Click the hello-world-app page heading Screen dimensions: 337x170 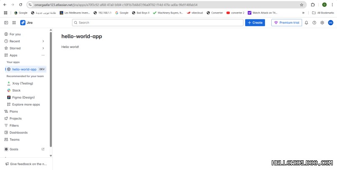pyautogui.click(x=82, y=36)
